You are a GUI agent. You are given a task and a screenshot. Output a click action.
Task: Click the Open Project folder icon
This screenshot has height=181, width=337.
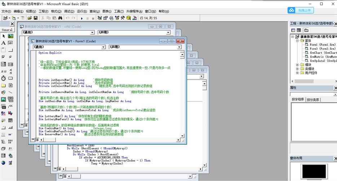30,18
